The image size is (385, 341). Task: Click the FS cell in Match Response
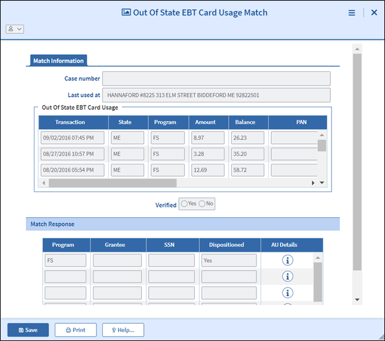(x=65, y=260)
